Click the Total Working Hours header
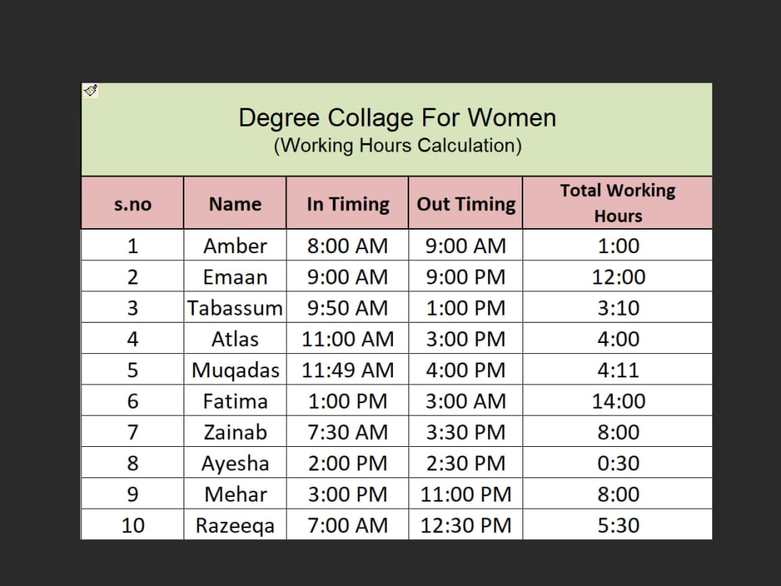The height and width of the screenshot is (586, 781). coord(618,203)
